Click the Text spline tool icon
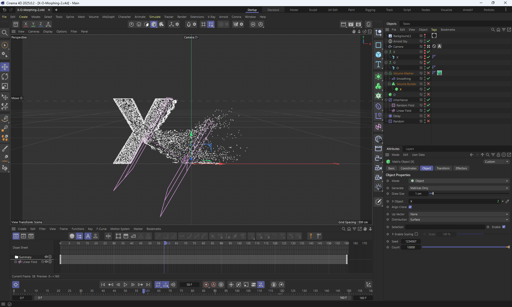The height and width of the screenshot is (307, 512). tap(378, 64)
